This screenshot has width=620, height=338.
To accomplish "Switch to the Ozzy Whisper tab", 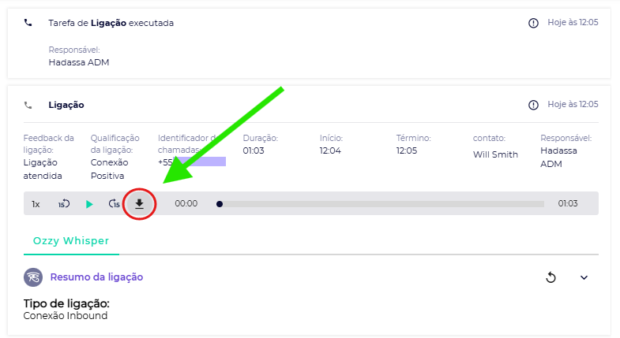I will click(71, 241).
